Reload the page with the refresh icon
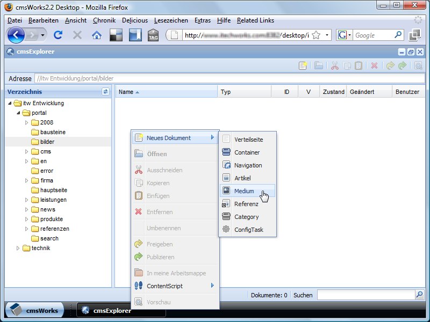The height and width of the screenshot is (322, 430). 58,35
